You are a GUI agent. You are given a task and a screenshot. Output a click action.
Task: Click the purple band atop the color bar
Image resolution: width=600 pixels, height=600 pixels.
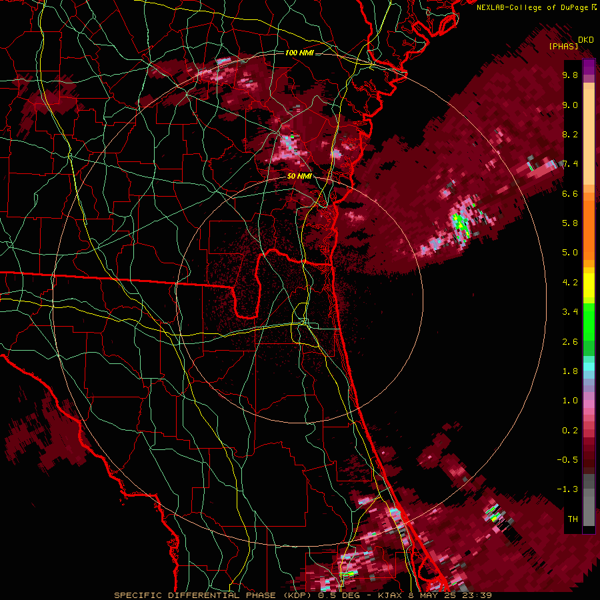pyautogui.click(x=589, y=67)
